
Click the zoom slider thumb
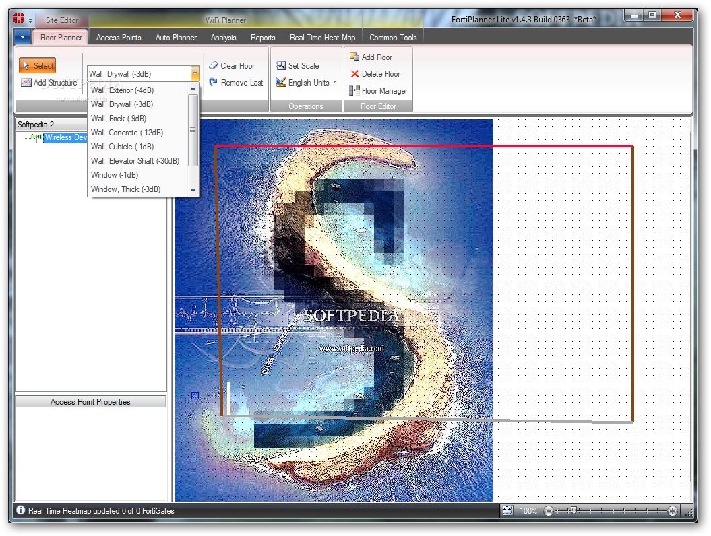574,511
